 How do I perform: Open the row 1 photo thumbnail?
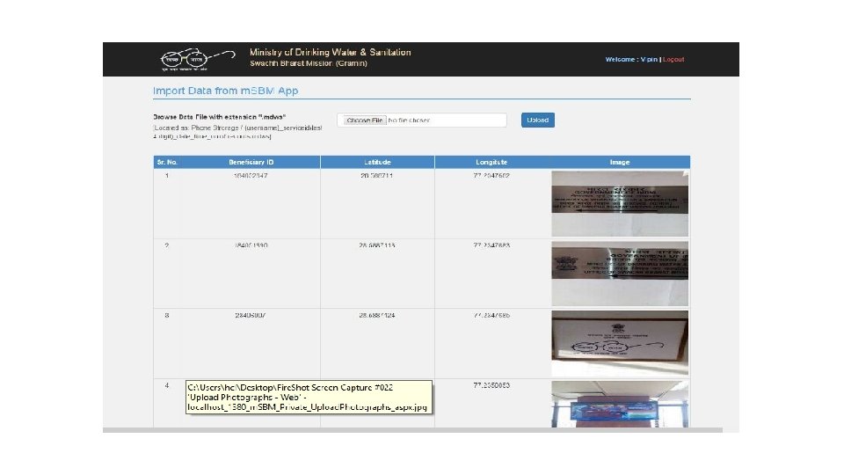620,203
